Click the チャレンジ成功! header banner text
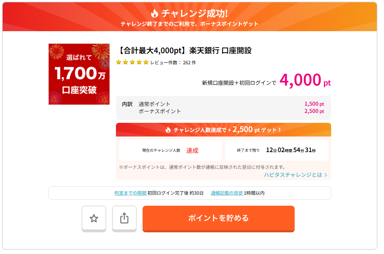The width and height of the screenshot is (384, 254). pyautogui.click(x=194, y=14)
